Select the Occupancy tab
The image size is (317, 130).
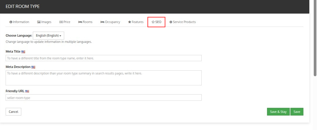pos(110,22)
